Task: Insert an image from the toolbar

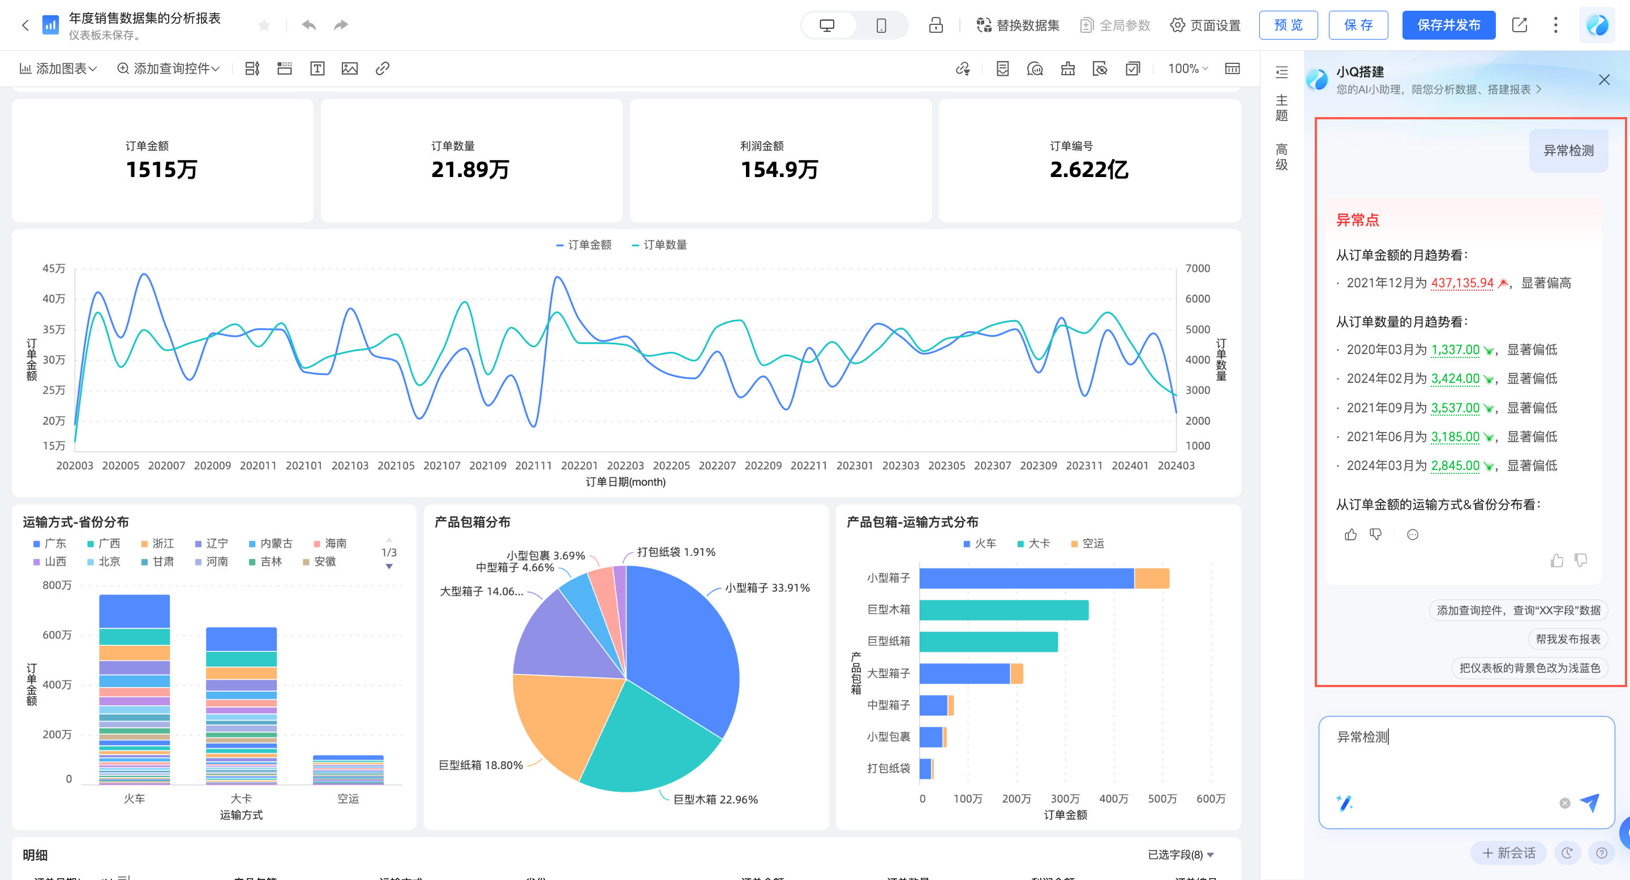Action: coord(349,68)
